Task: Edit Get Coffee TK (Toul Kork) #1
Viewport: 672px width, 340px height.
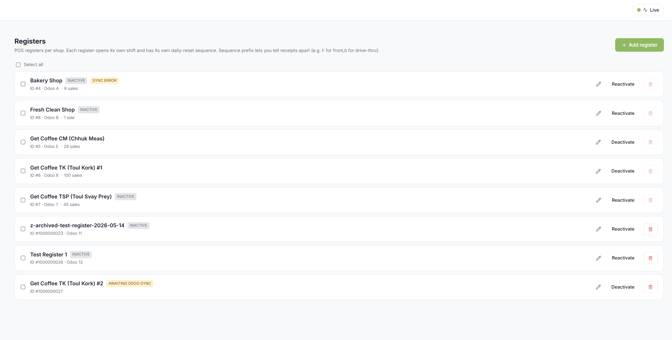Action: pyautogui.click(x=598, y=171)
